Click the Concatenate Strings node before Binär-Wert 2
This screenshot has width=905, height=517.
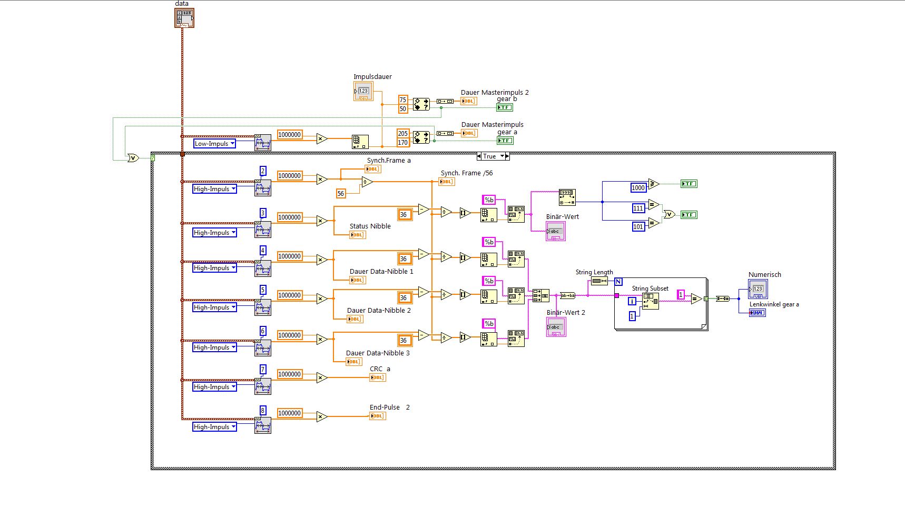pos(541,295)
